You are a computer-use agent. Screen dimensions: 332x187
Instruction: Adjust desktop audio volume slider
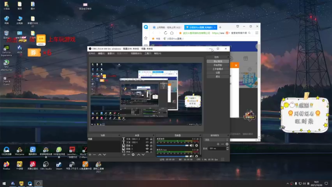173,145
